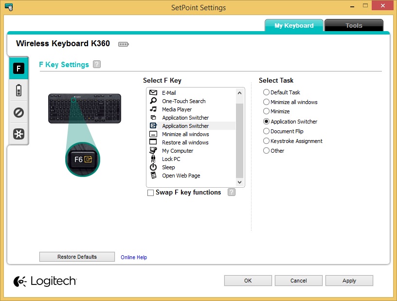Viewport: 397px width, 301px height.
Task: Select the unhighlighted Application Switcher icon
Action: [153, 118]
